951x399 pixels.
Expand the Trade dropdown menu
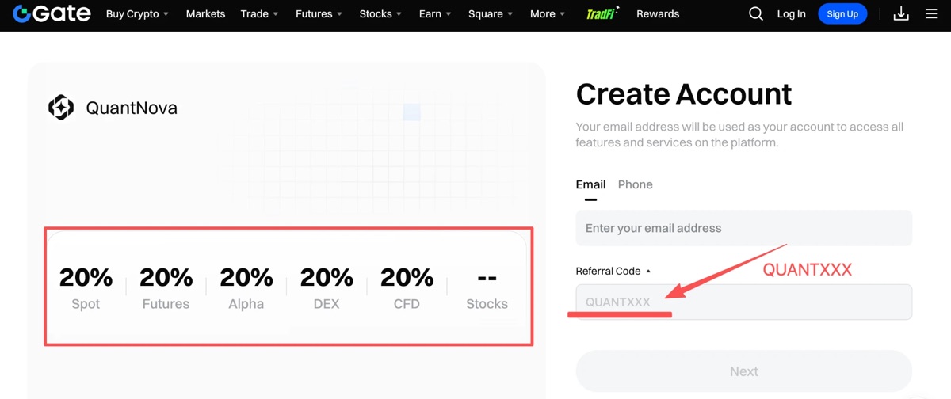(259, 13)
